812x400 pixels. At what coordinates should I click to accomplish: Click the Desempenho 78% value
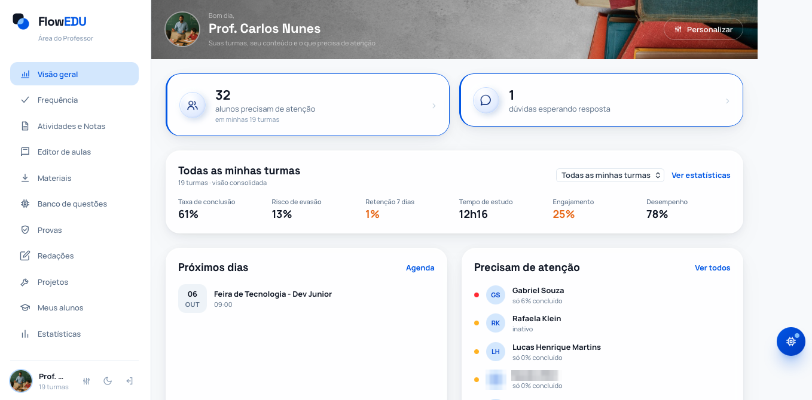point(657,214)
